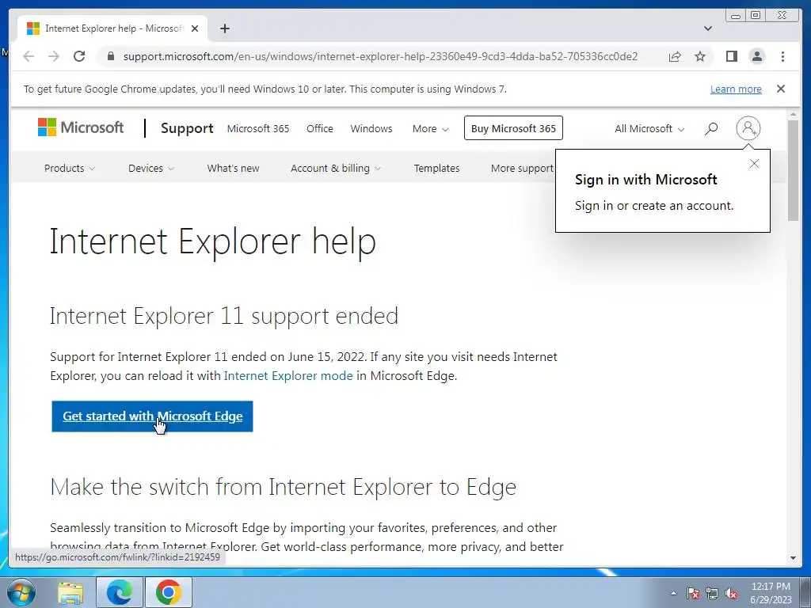
Task: Go to Support home
Action: pos(187,128)
